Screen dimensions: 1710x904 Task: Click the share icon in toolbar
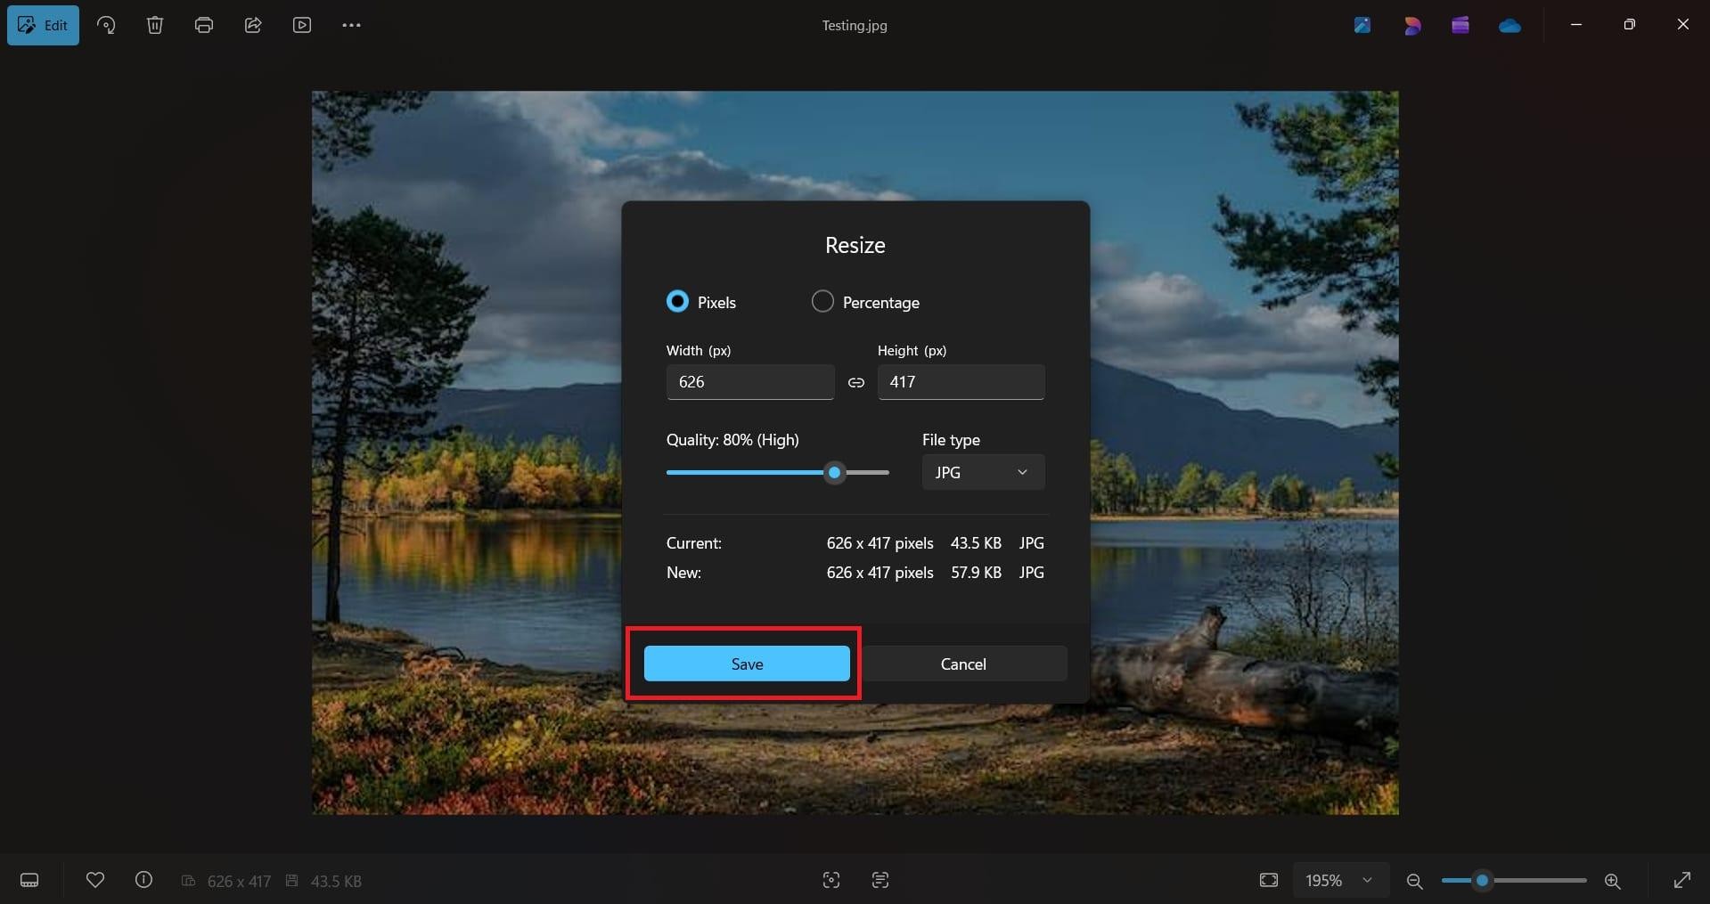coord(253,25)
